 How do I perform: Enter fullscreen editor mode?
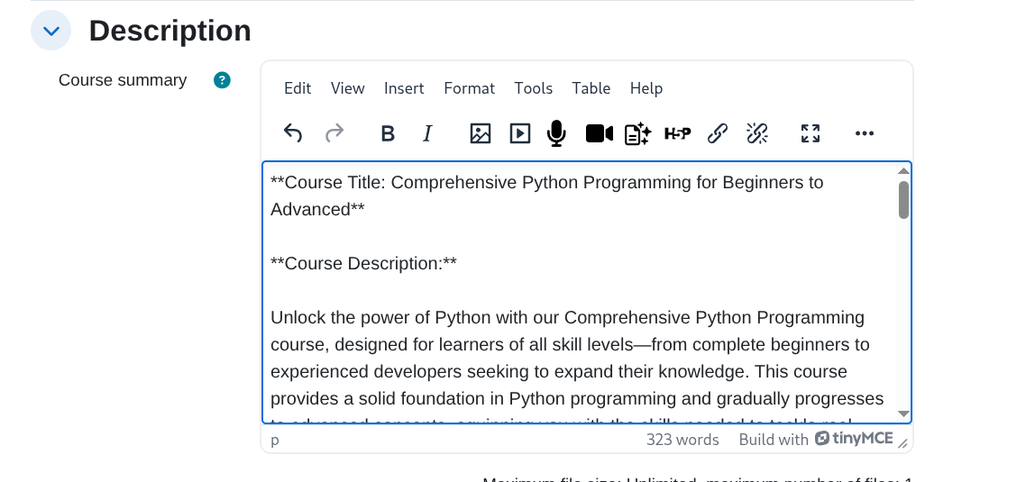(x=810, y=133)
